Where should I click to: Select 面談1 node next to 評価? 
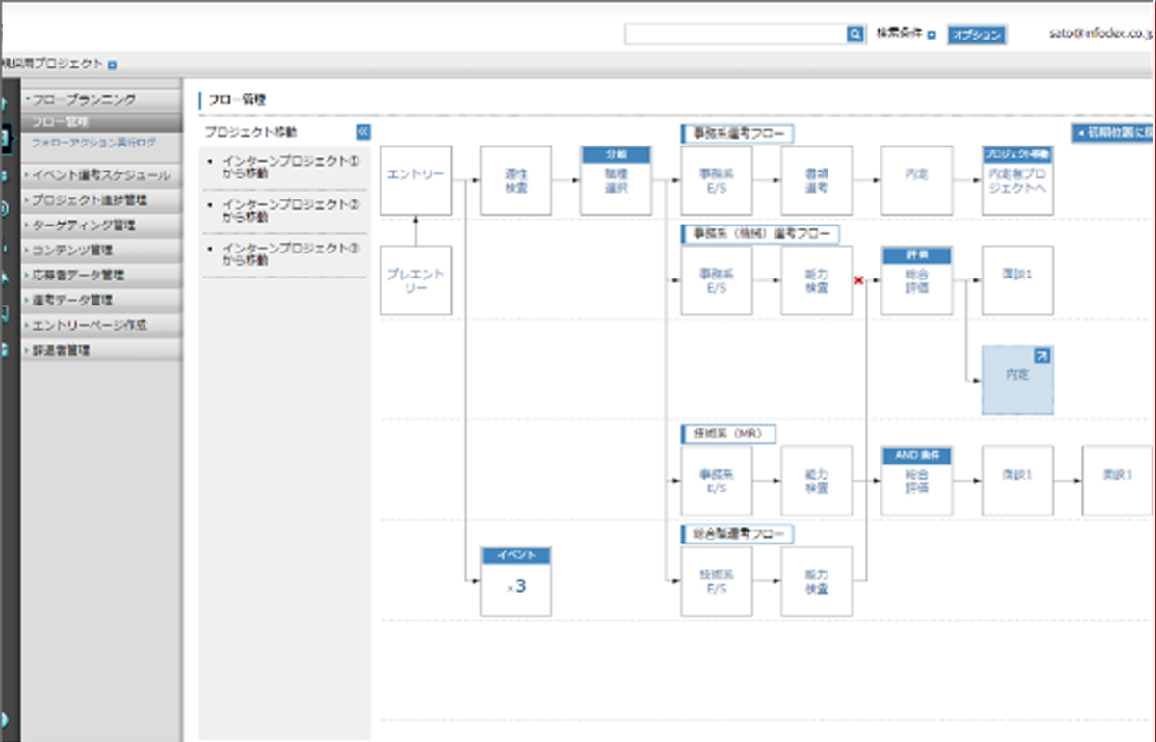tap(1017, 280)
